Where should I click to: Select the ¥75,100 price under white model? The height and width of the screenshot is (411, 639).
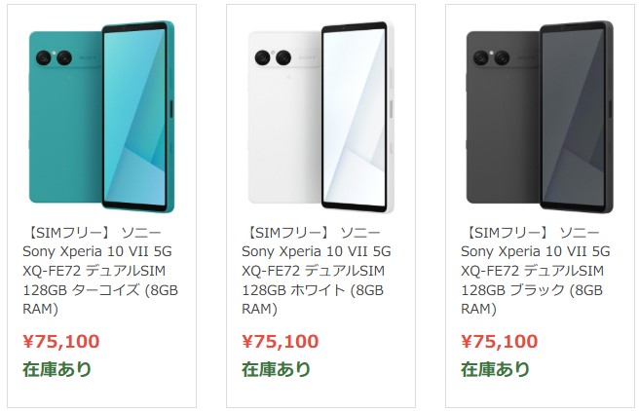click(280, 341)
